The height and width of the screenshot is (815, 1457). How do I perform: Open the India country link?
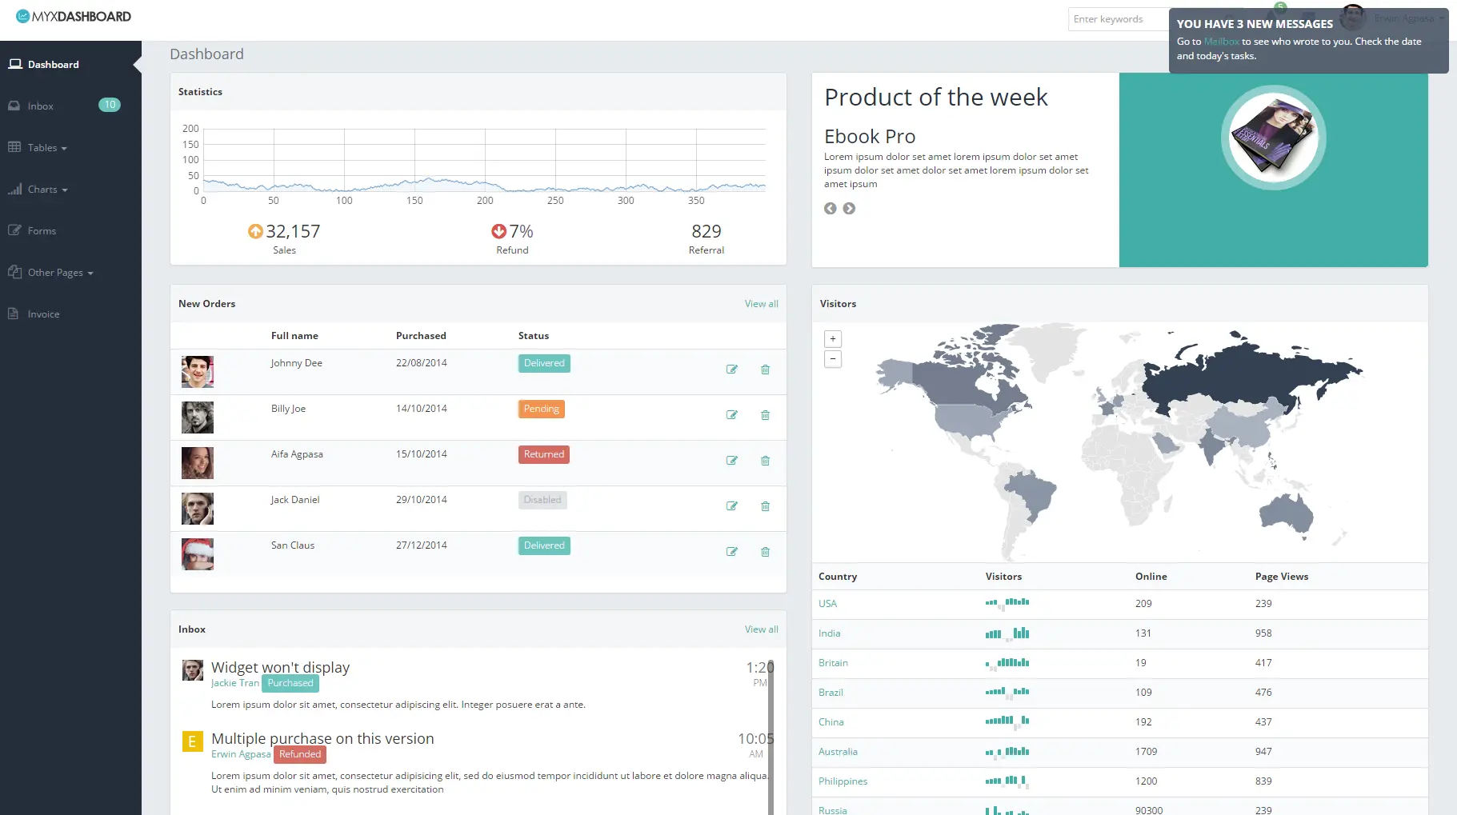pyautogui.click(x=829, y=633)
